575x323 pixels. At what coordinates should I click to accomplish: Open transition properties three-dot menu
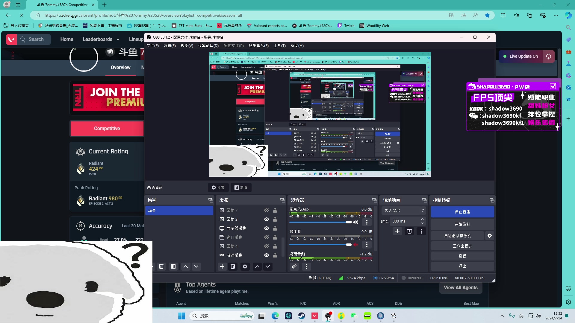point(421,231)
